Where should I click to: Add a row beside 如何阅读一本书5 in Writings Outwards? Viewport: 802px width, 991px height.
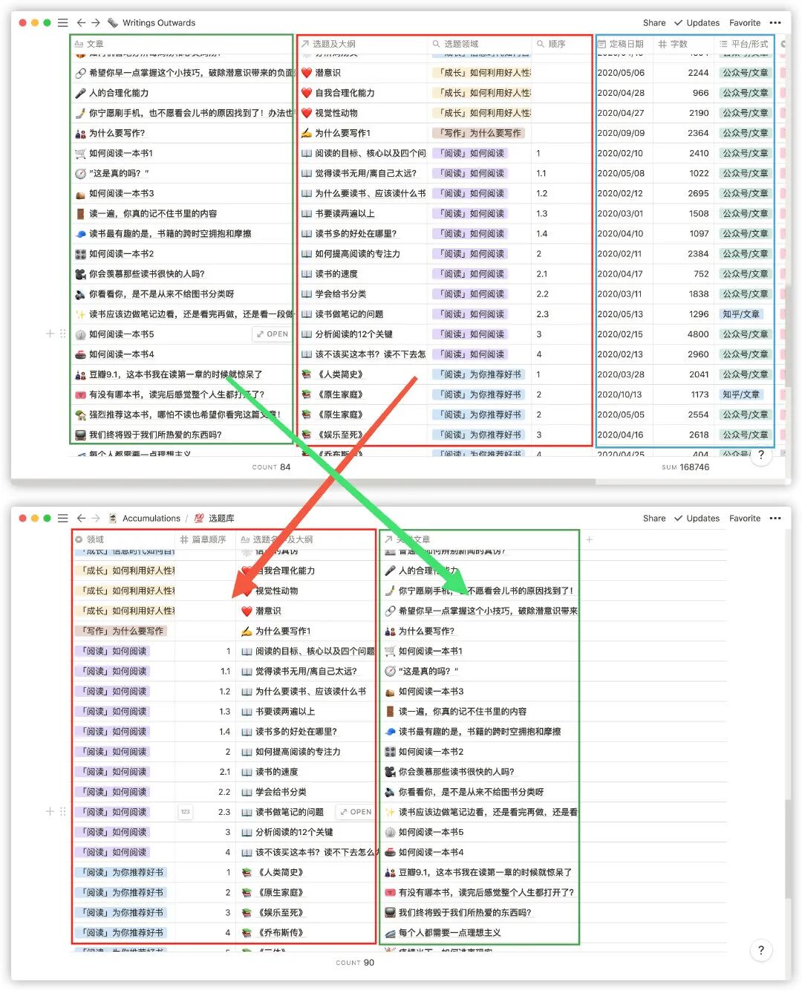pyautogui.click(x=50, y=334)
